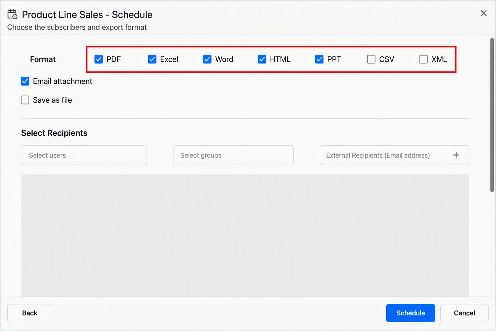Click the schedule calendar icon in the title

[x=13, y=14]
